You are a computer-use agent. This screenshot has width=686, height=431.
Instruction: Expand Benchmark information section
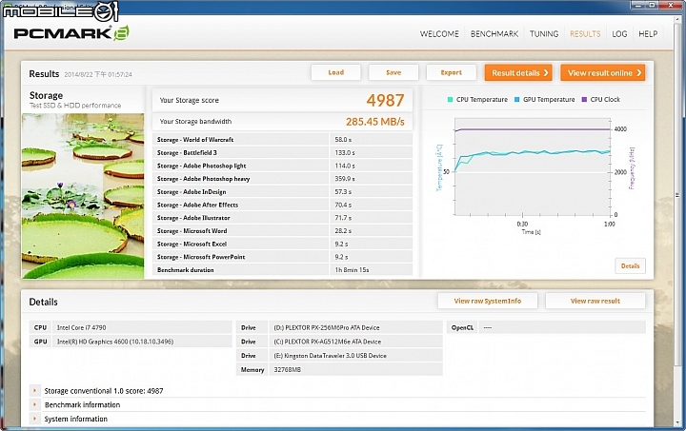pos(34,404)
